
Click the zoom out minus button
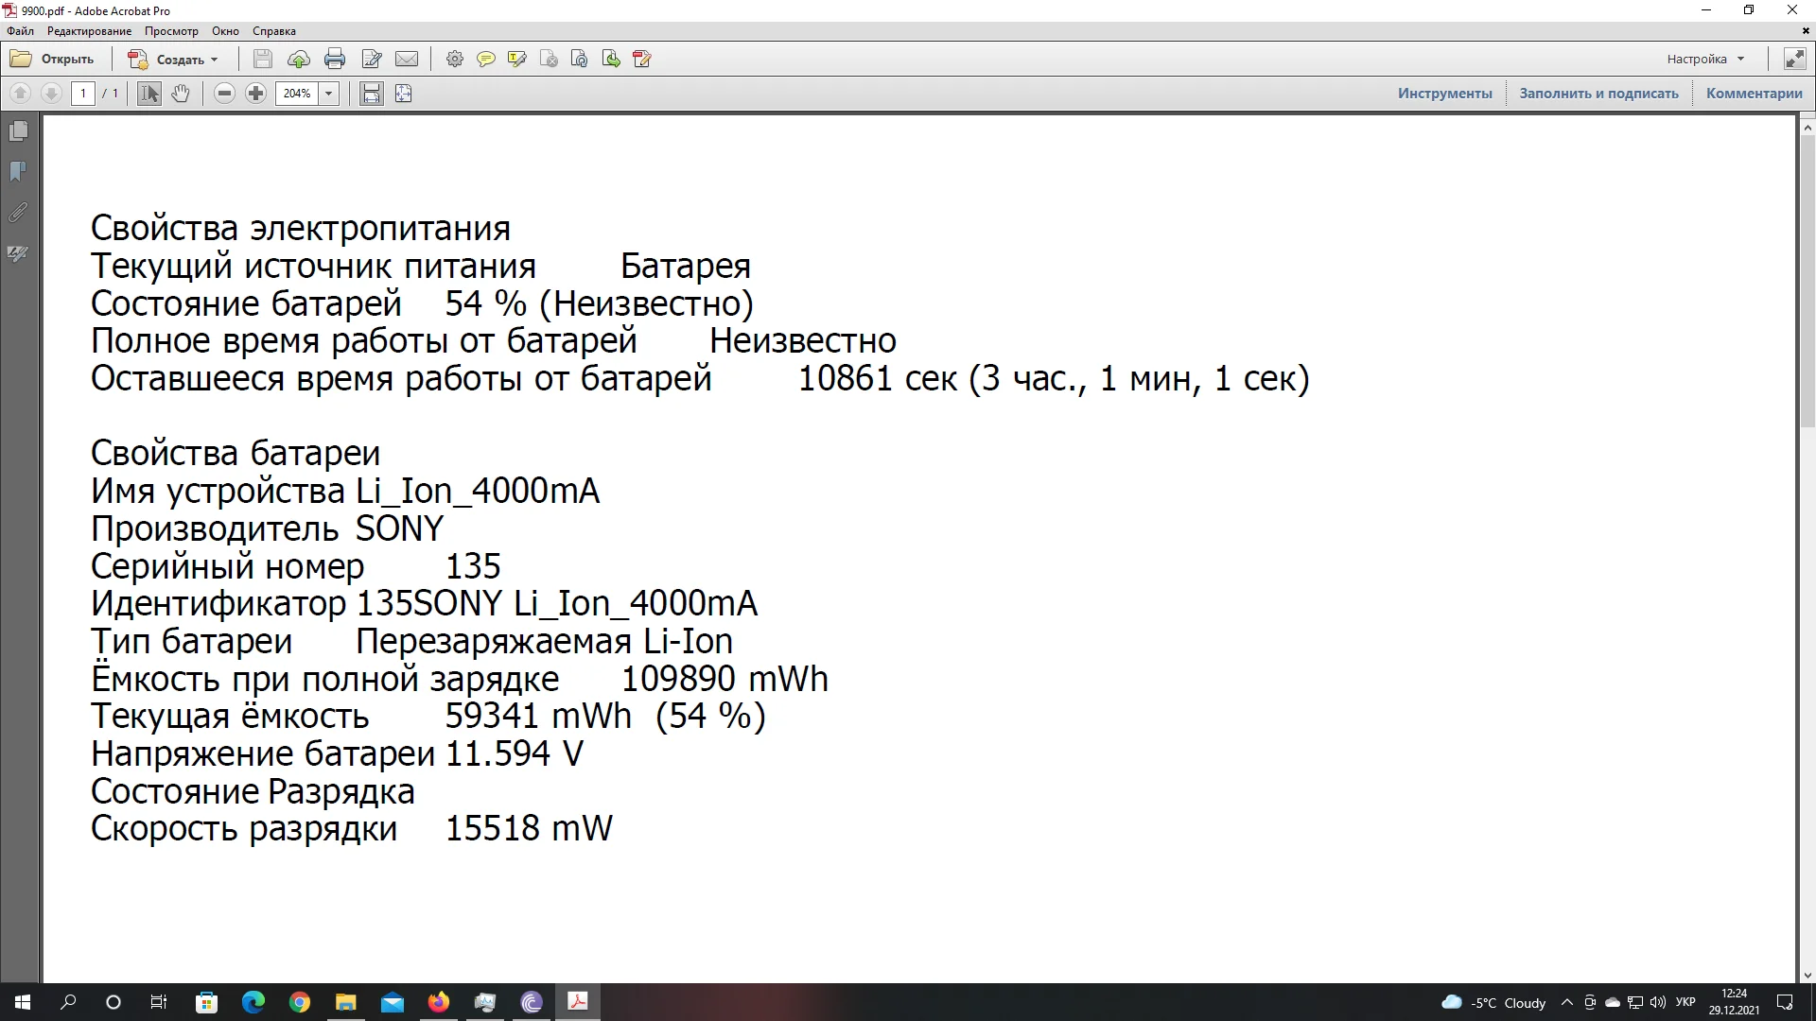(224, 94)
